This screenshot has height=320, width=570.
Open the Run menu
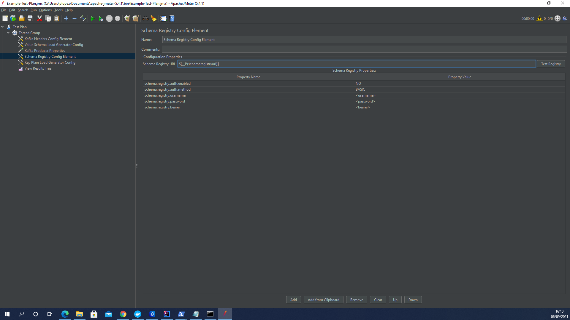34,10
